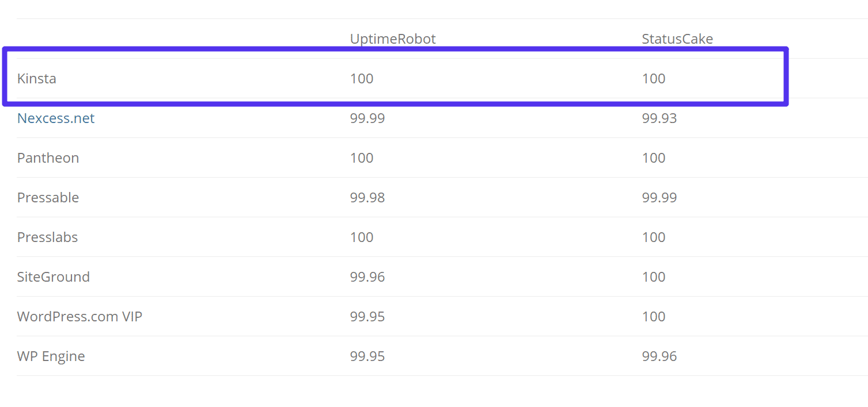Click Kinsta's UptimeRobot value

(x=362, y=79)
